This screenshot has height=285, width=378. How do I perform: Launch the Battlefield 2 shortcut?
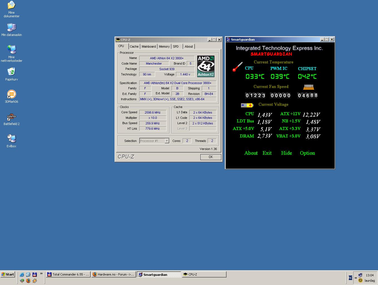click(x=11, y=119)
